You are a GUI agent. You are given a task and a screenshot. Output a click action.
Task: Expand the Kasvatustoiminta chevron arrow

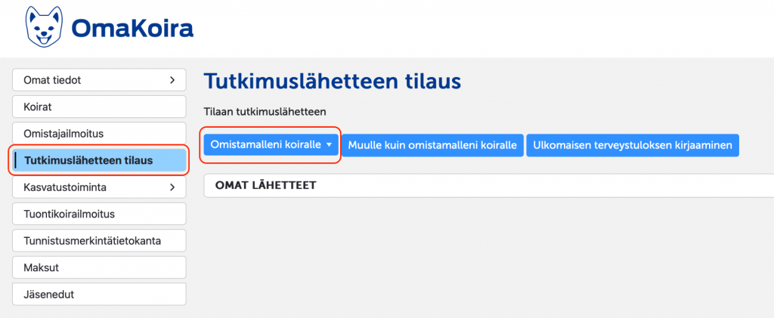pyautogui.click(x=172, y=187)
